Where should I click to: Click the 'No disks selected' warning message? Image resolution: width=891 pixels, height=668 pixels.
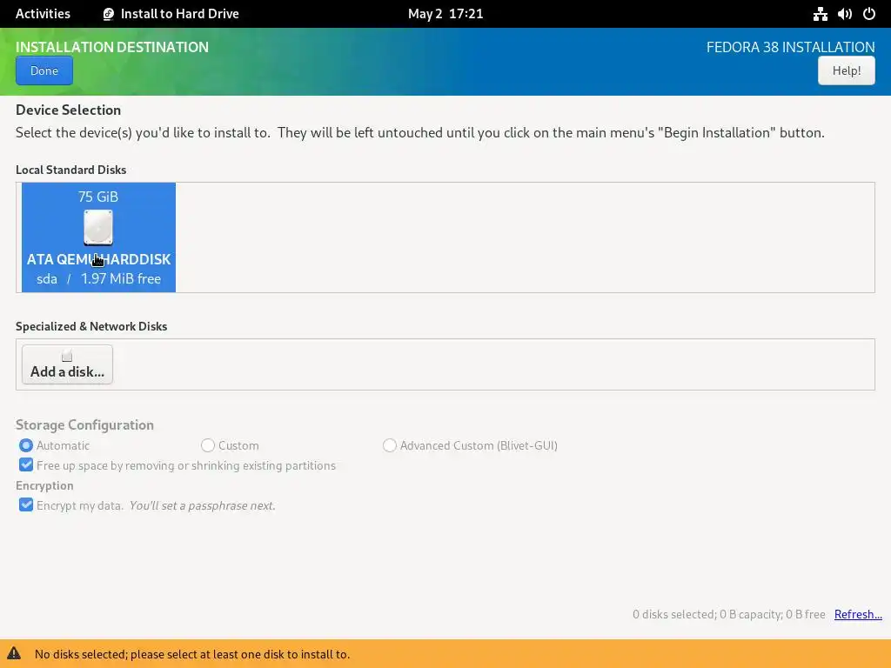point(192,654)
